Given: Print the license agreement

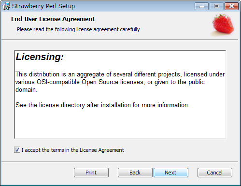Looking at the screenshot, I should point(91,173).
